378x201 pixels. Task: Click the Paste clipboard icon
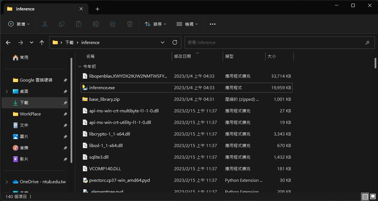[x=79, y=24]
